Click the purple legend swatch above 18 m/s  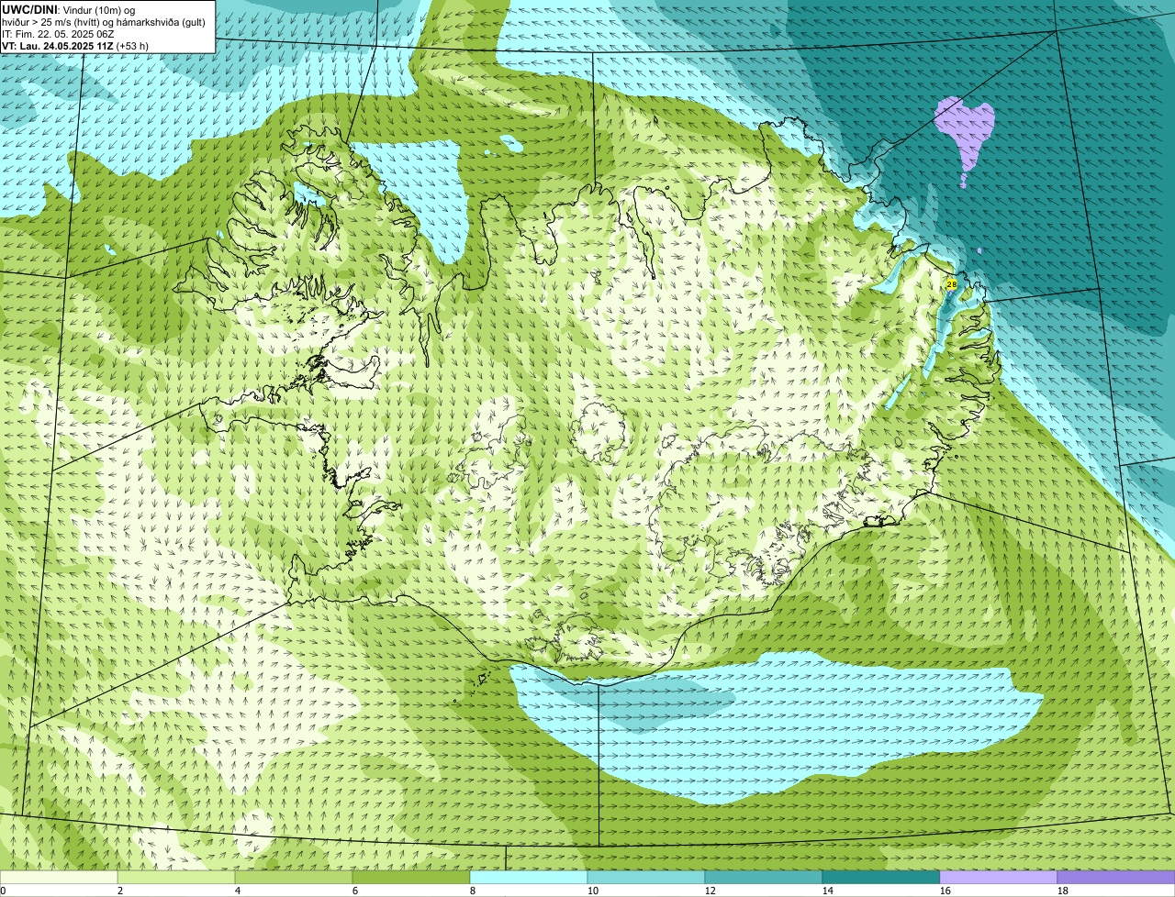point(1116,878)
